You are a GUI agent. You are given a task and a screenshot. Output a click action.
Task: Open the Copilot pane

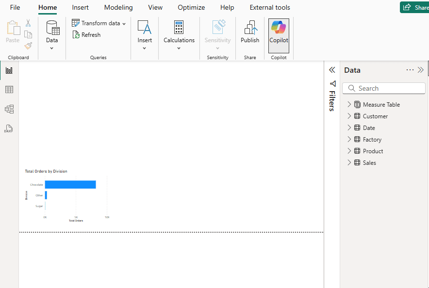[x=279, y=36]
